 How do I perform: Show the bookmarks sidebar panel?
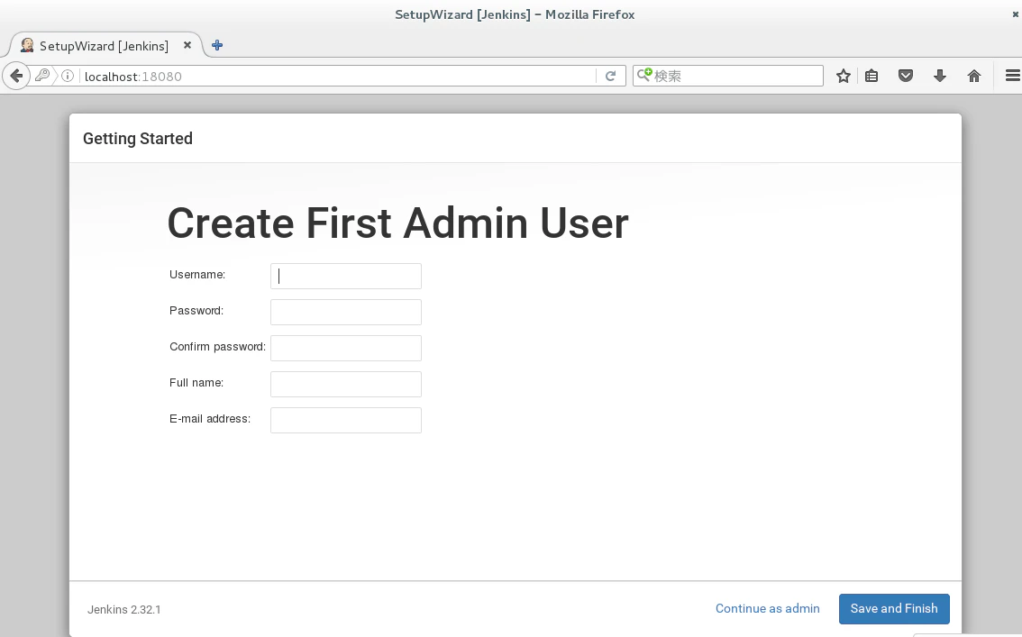coord(871,75)
